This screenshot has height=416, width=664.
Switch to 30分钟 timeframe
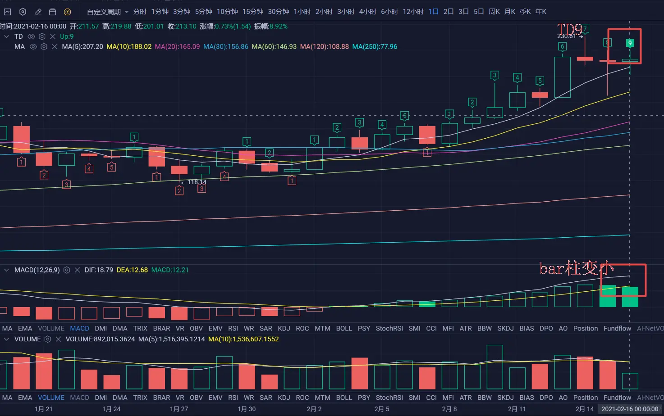tap(279, 12)
